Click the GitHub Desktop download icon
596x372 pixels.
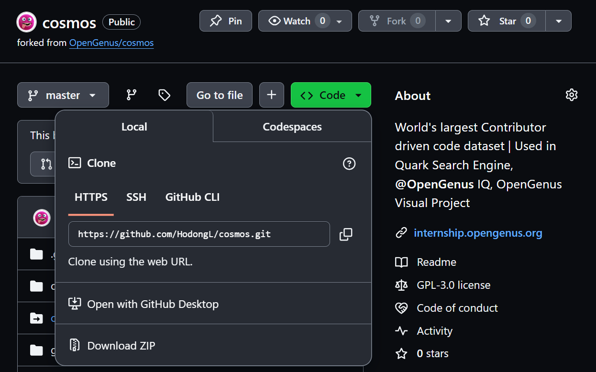click(x=75, y=304)
